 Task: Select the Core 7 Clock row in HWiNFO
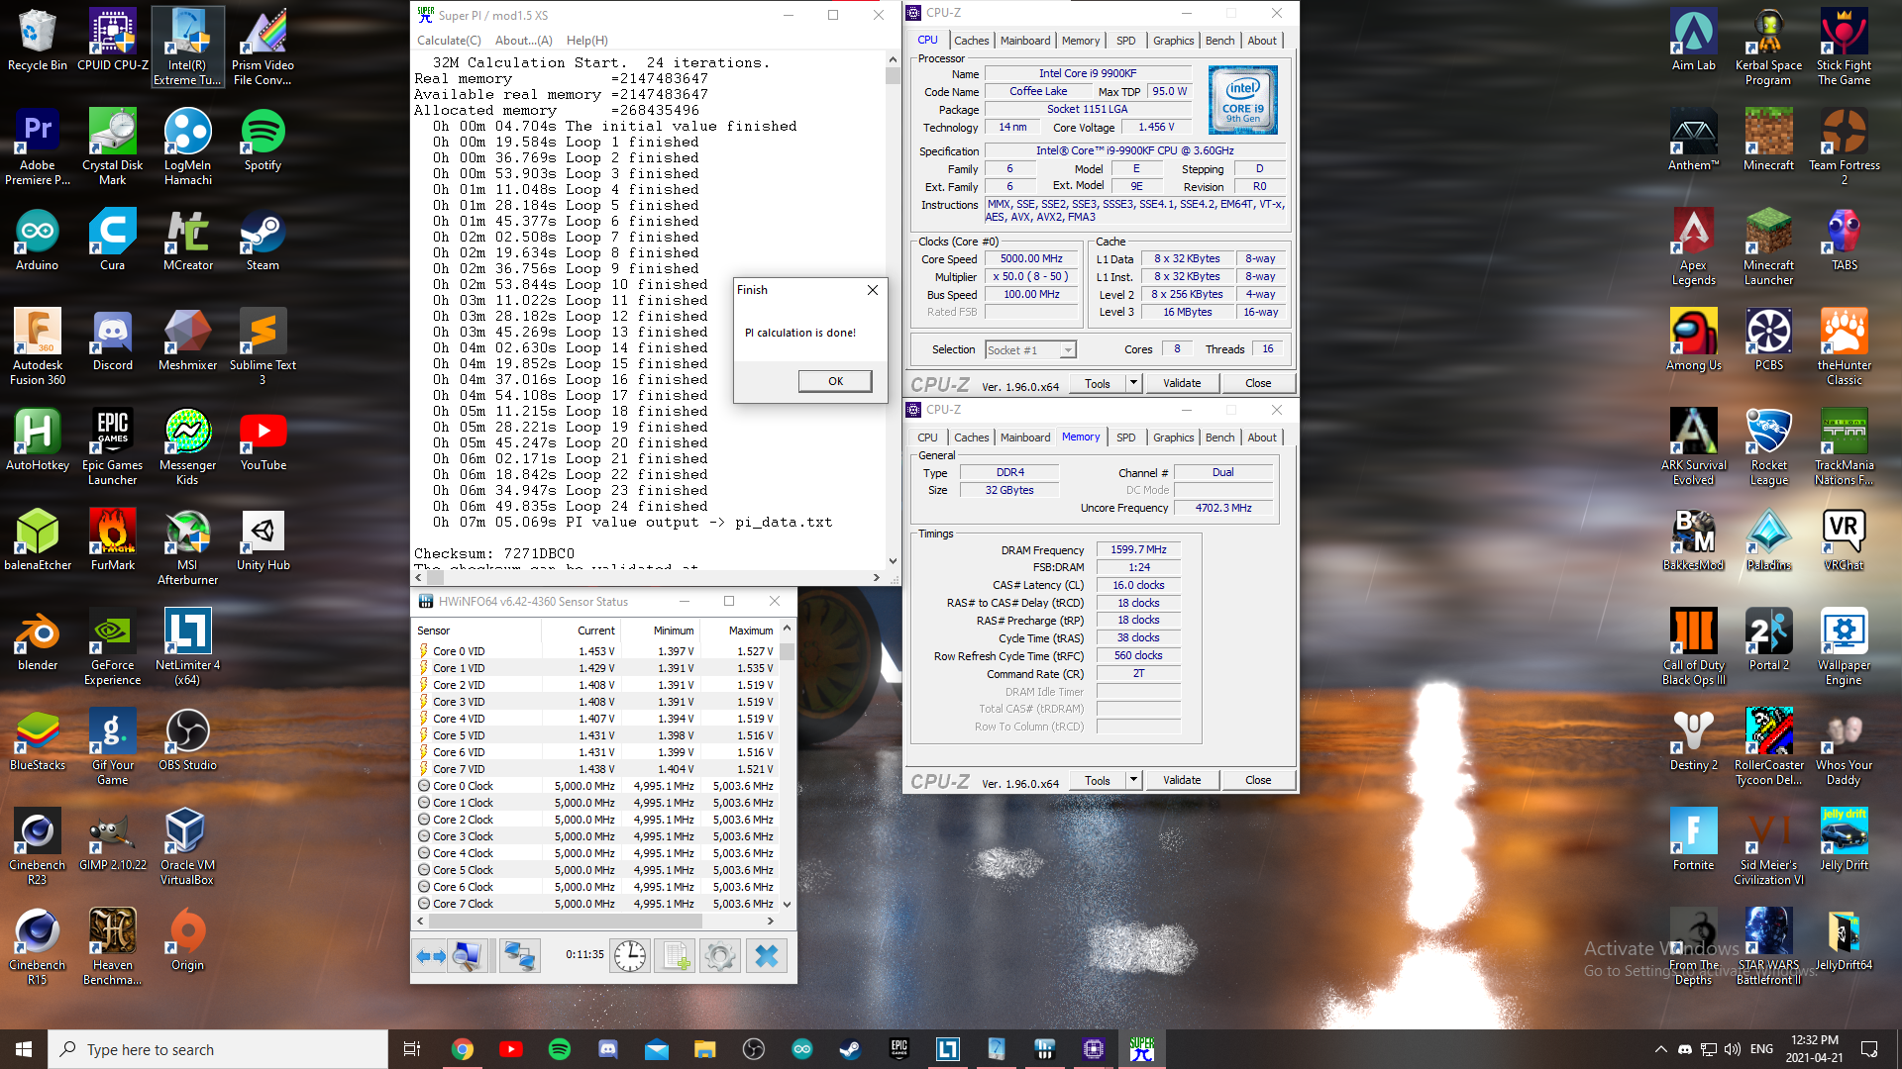tap(595, 904)
